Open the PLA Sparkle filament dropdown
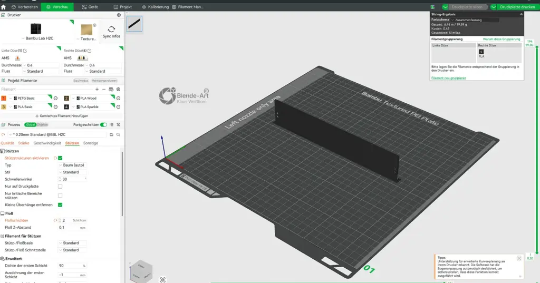Image resolution: width=540 pixels, height=283 pixels. pos(92,107)
